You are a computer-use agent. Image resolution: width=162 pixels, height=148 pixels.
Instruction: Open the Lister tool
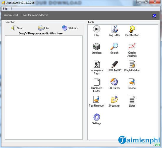132,101
